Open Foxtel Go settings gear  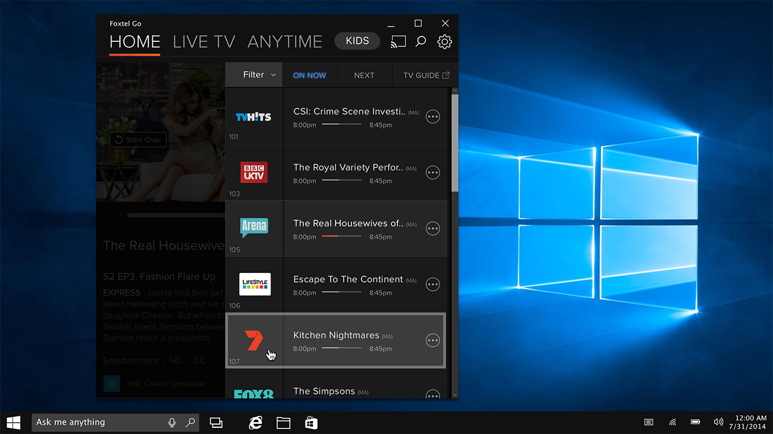(x=445, y=42)
